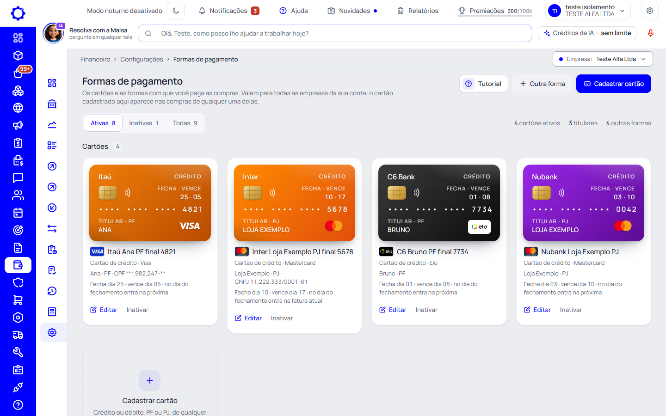
Task: Expand Empresa Teste Alfa Ltda selector
Action: coord(603,59)
